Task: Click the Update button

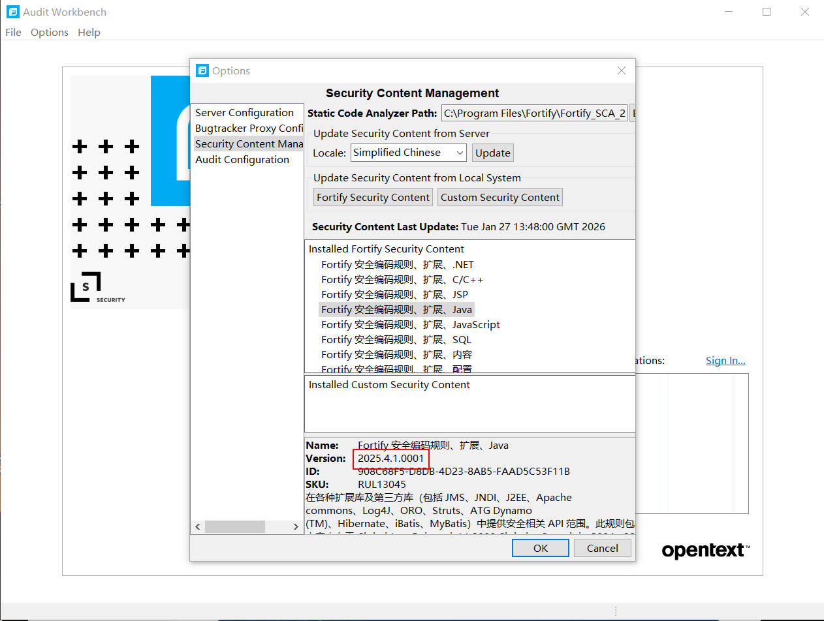Action: [x=492, y=153]
